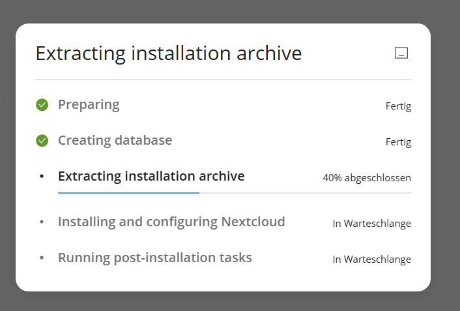This screenshot has height=311, width=460.
Task: Click the grey unfilled part of progress bar
Action: pyautogui.click(x=305, y=193)
